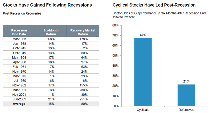Select the Recovery Market Return column header
The width and height of the screenshot is (211, 113).
pyautogui.click(x=83, y=32)
